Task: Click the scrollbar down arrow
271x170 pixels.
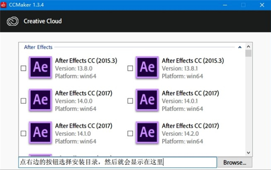Action: (x=248, y=153)
